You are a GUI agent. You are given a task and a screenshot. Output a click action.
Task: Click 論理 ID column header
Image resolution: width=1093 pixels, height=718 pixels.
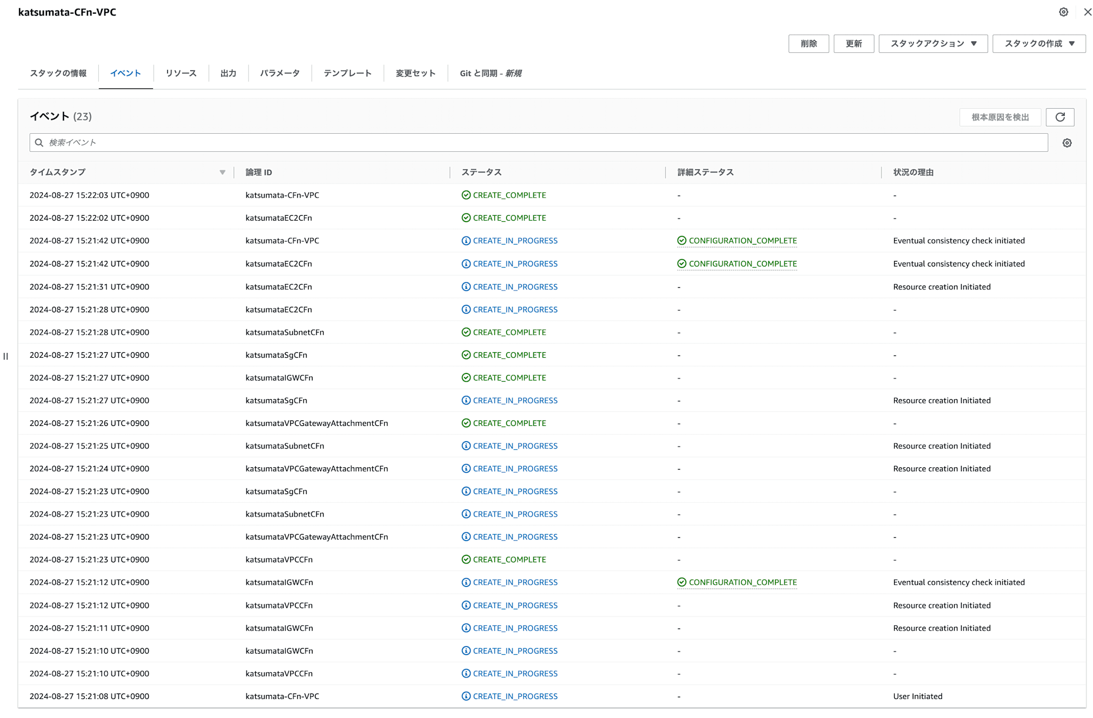[258, 173]
